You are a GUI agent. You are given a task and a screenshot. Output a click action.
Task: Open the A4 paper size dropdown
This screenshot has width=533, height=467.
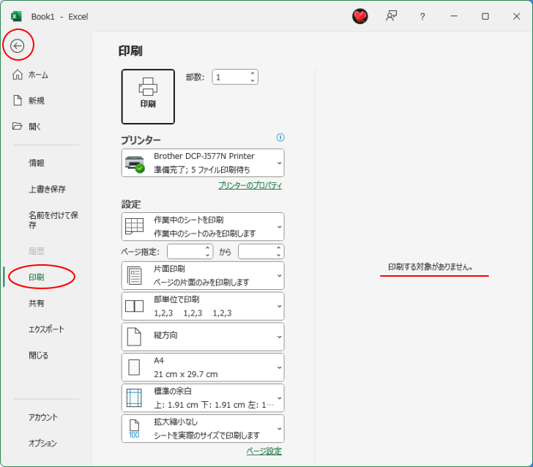coord(203,367)
